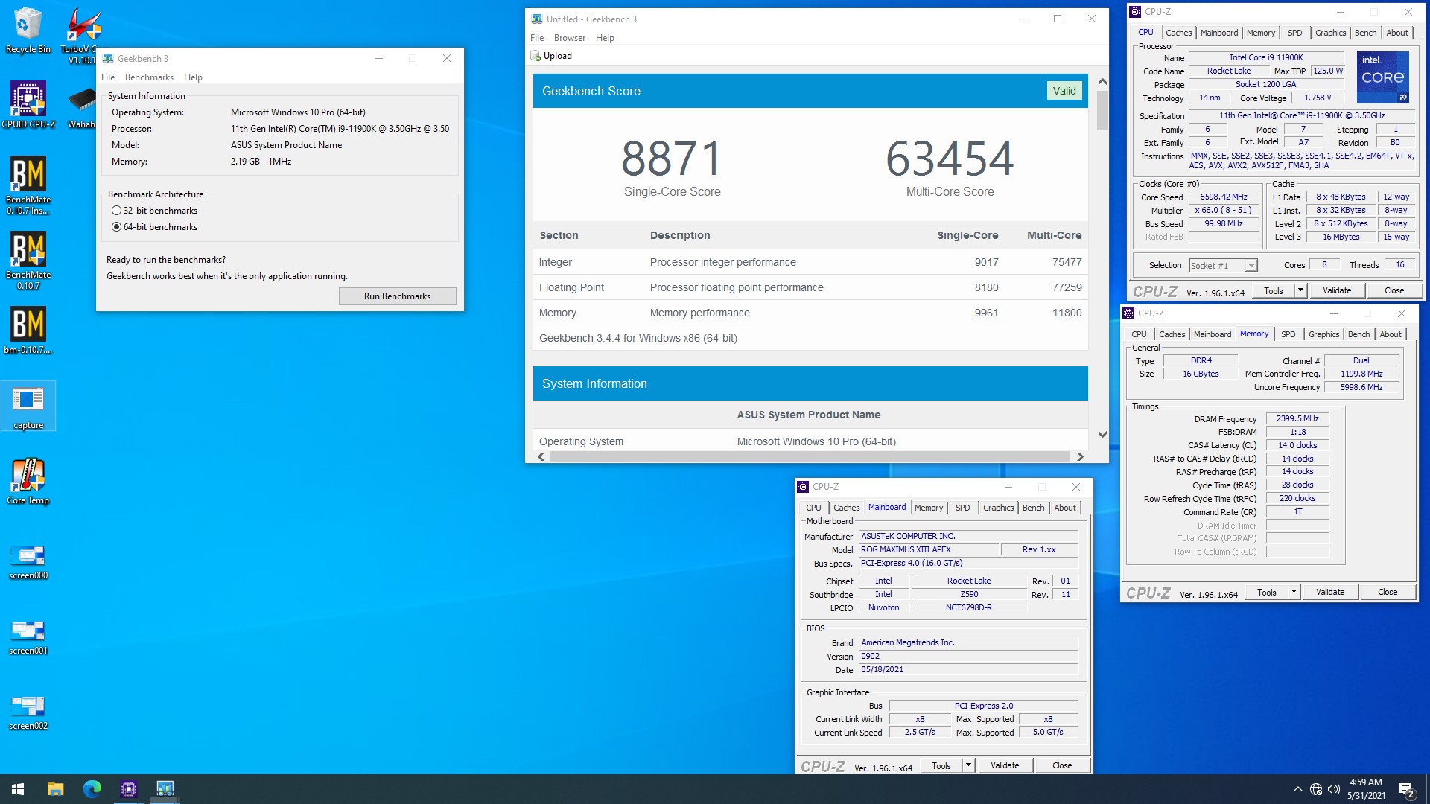
Task: Open the screen002 desktop file
Action: click(28, 712)
